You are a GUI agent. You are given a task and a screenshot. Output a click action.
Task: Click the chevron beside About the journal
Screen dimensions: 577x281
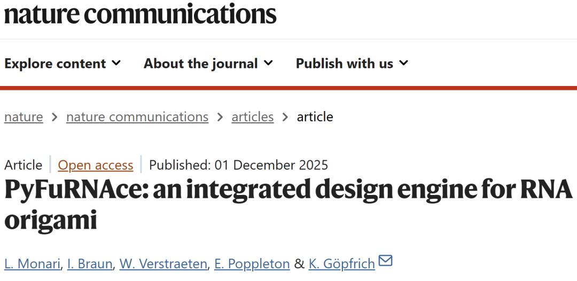click(x=268, y=64)
